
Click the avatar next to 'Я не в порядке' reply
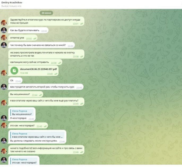coord(4,118)
